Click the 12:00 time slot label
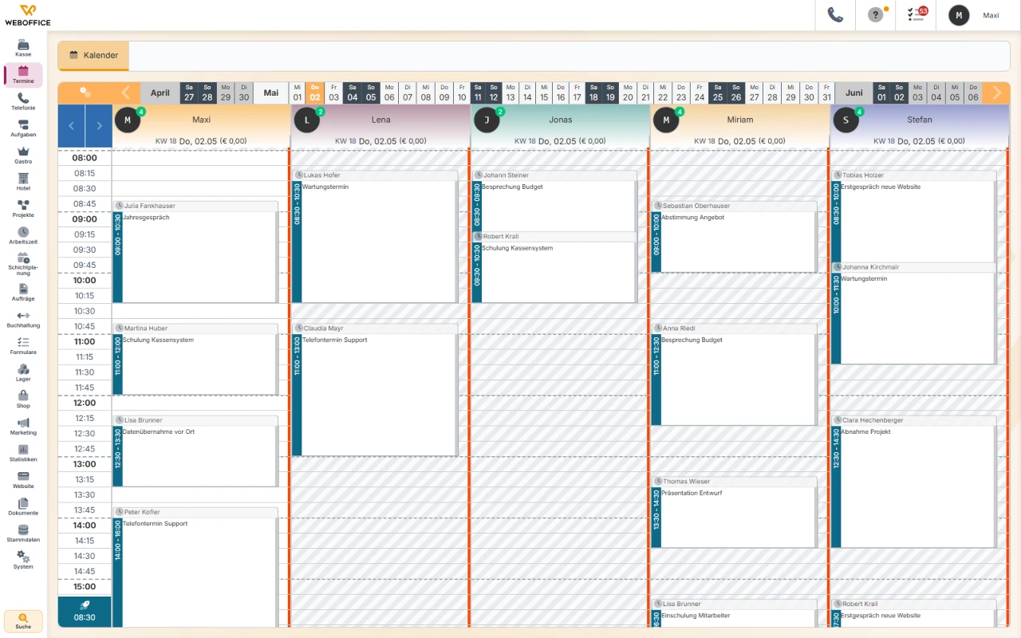The width and height of the screenshot is (1021, 638). coord(85,403)
